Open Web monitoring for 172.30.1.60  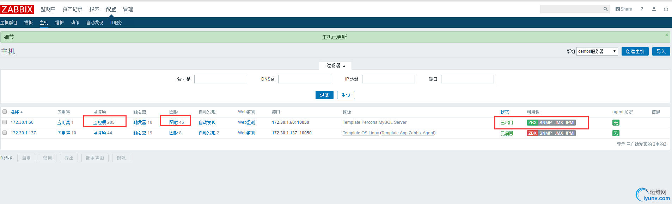246,122
